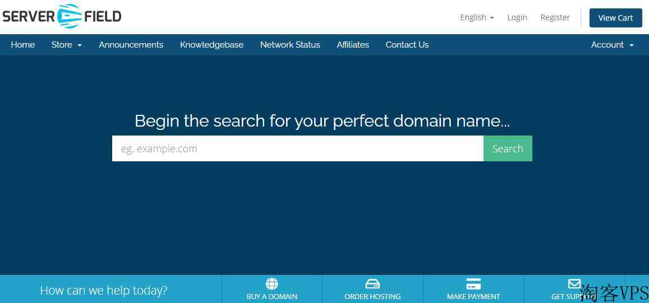Focus the domain name search field

pos(297,148)
